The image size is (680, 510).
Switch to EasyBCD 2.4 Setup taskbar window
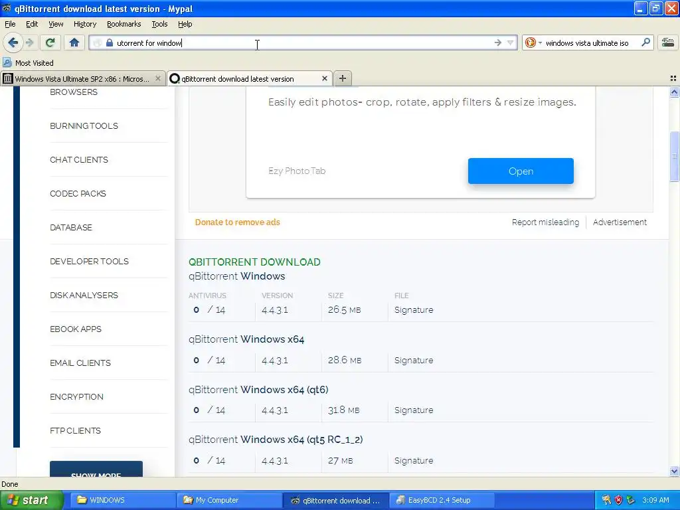[442, 500]
